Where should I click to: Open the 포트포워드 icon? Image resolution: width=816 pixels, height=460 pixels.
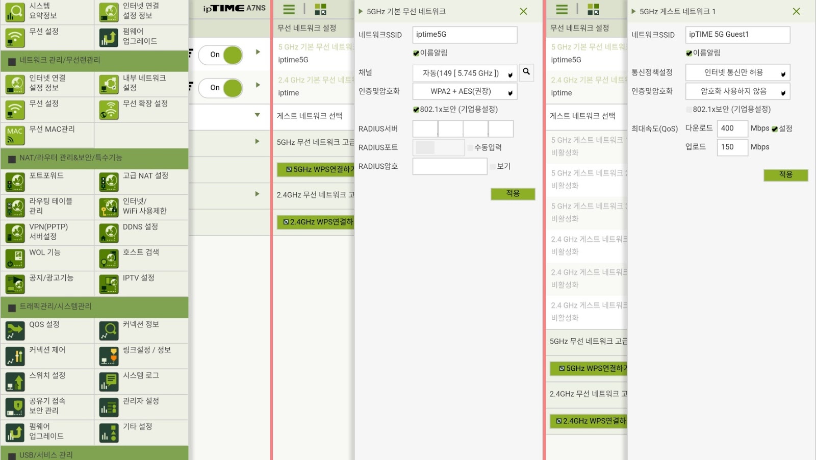pos(15,182)
